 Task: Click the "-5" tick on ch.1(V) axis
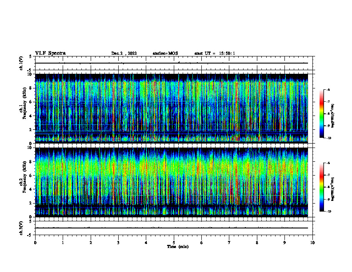click(30, 70)
